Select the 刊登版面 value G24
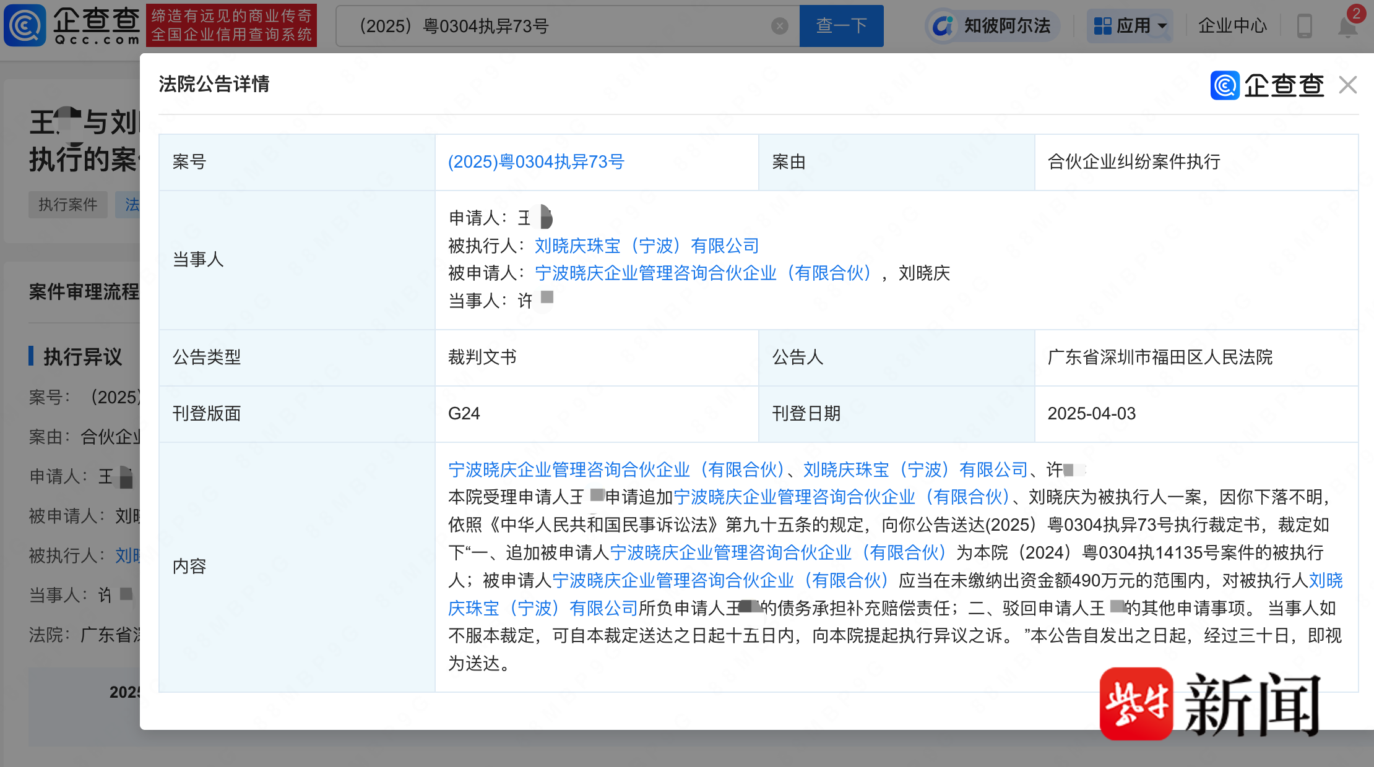This screenshot has height=767, width=1374. coord(464,413)
